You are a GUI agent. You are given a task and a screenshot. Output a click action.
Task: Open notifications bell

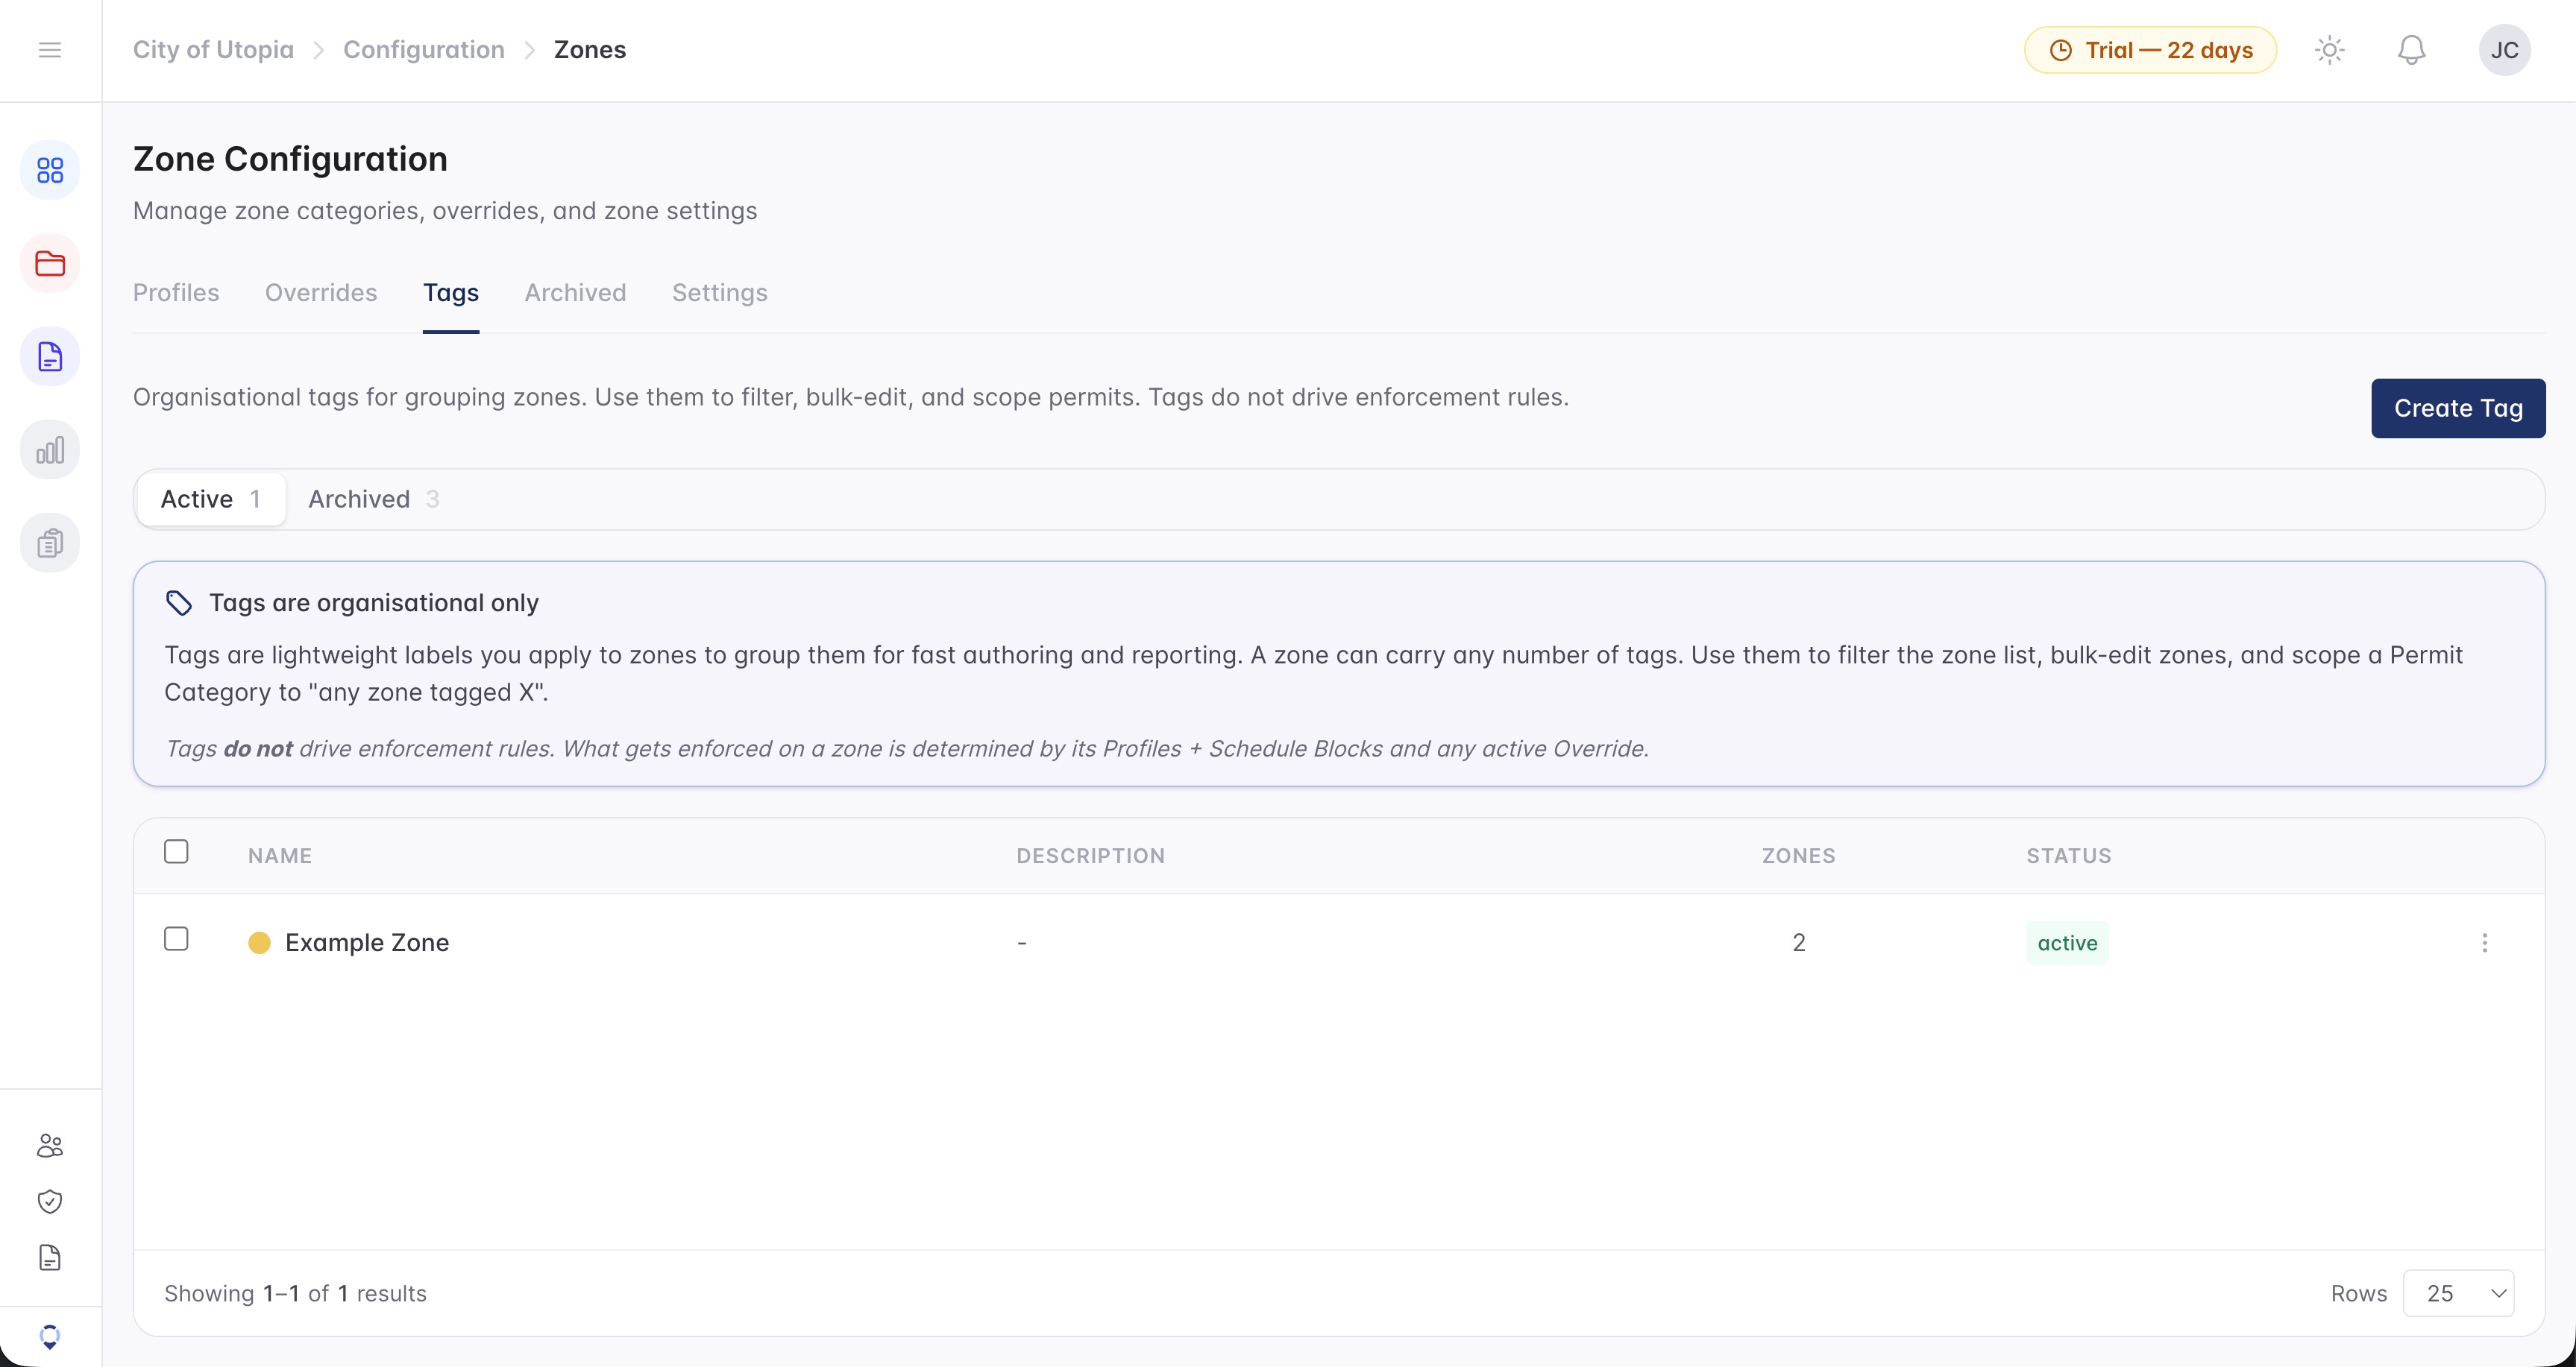(2412, 50)
